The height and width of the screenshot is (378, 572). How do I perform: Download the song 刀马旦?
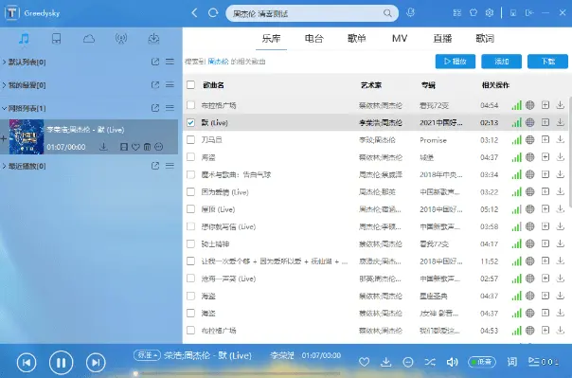(x=561, y=140)
